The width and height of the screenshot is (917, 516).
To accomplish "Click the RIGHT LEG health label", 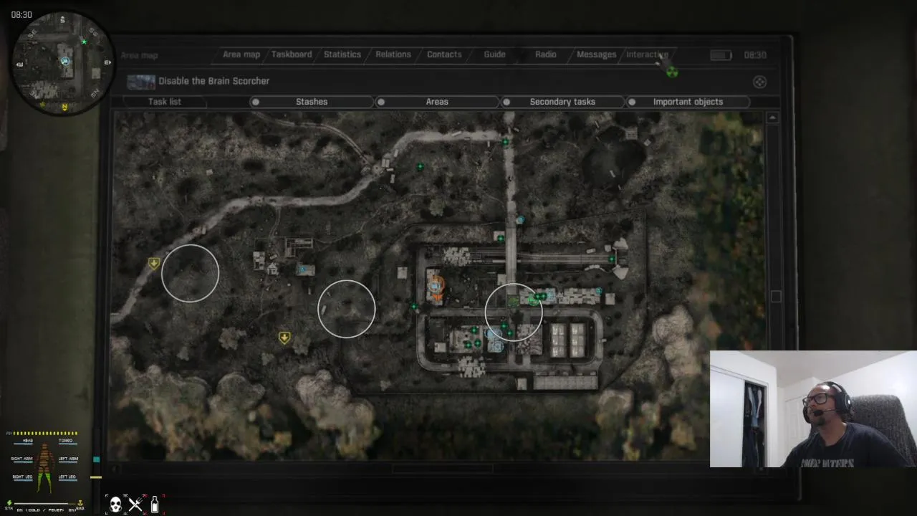I will coord(21,477).
